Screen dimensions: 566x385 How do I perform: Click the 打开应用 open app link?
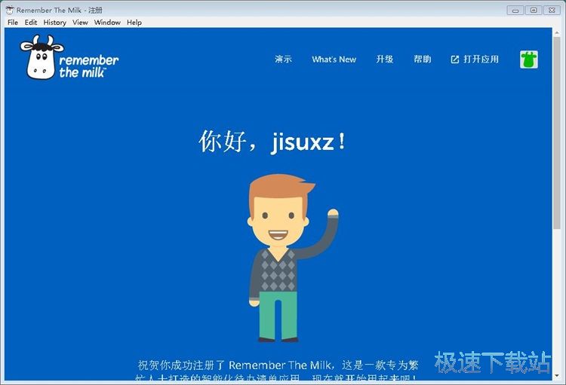click(x=481, y=59)
